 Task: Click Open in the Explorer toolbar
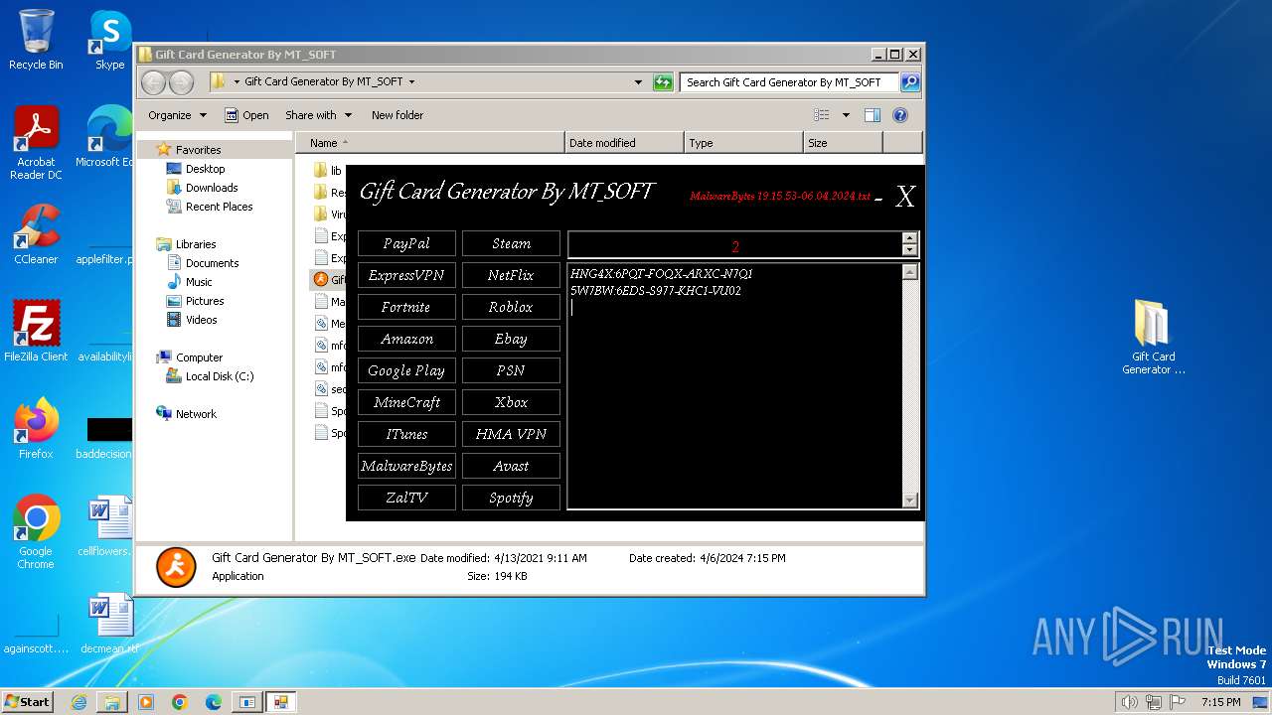[x=246, y=115]
